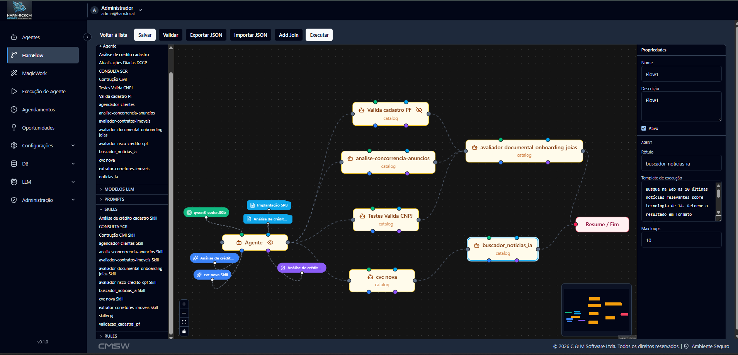Click robot icon on buscador_noticias_ia node

point(477,245)
